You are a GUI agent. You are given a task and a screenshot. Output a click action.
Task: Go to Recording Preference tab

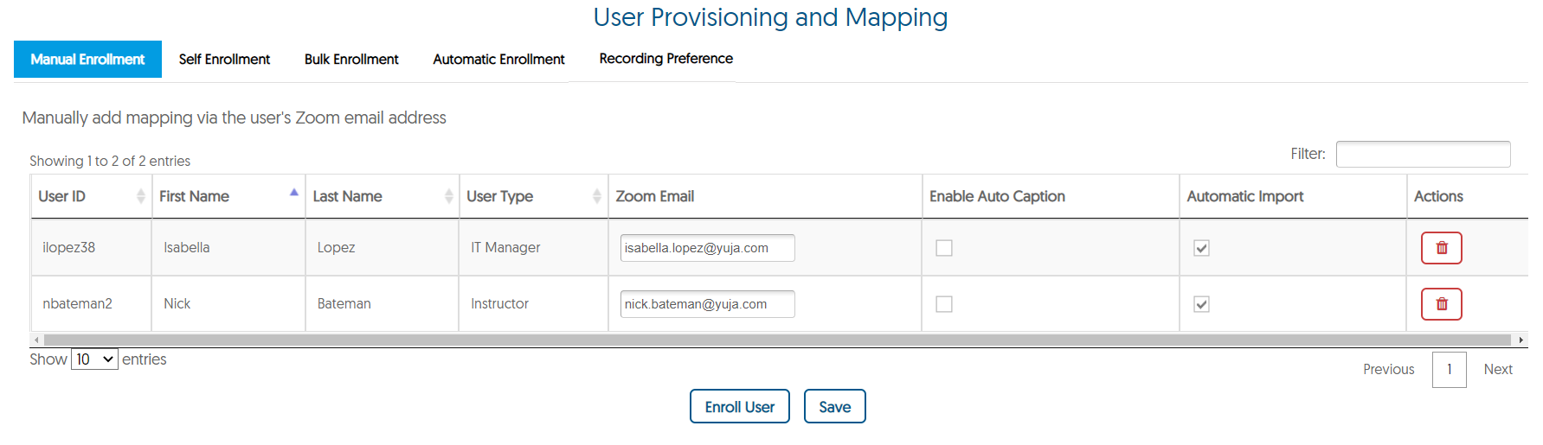point(665,59)
